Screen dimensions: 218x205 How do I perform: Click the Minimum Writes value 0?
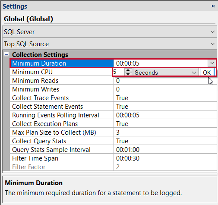coord(118,89)
